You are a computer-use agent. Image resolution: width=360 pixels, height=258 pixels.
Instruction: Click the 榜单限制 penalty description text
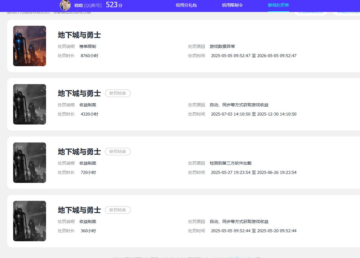pyautogui.click(x=88, y=46)
